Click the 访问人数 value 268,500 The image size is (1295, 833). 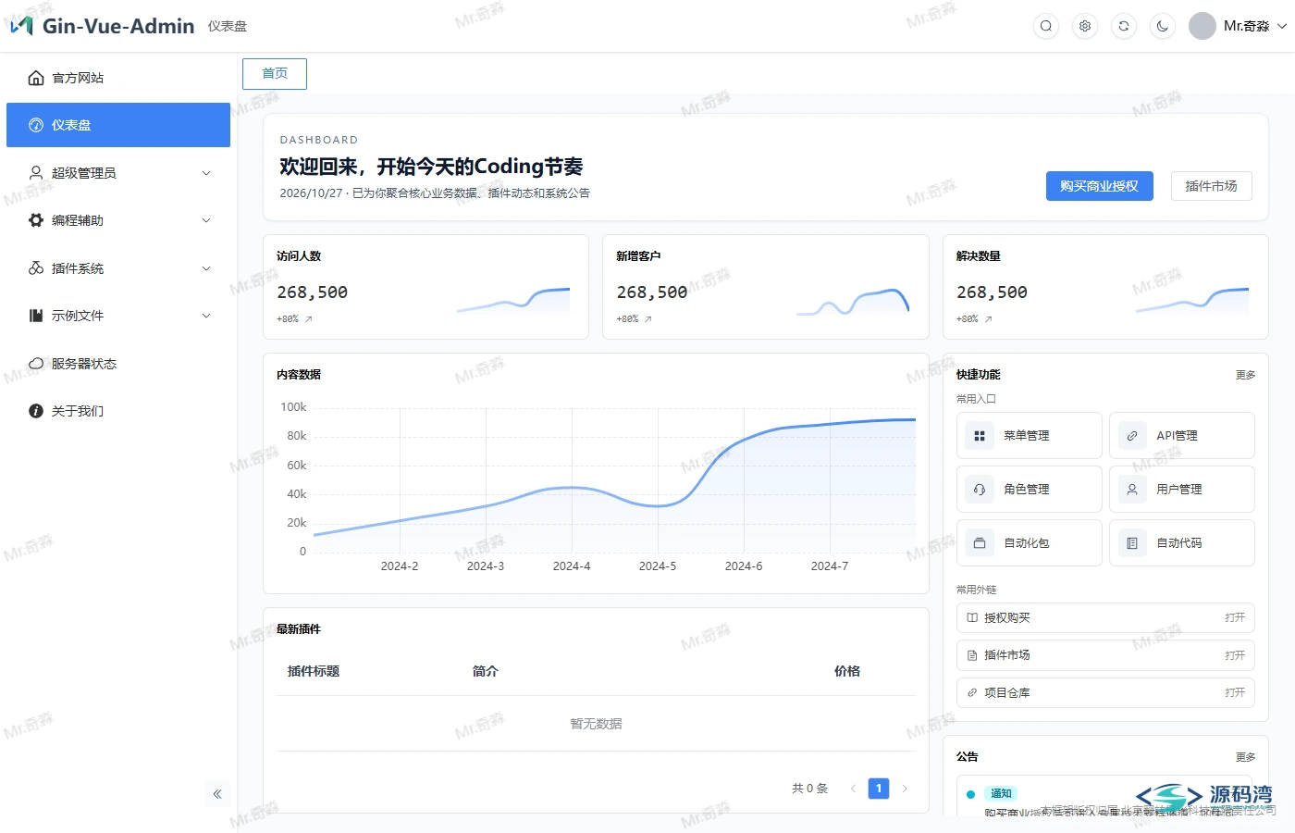313,292
